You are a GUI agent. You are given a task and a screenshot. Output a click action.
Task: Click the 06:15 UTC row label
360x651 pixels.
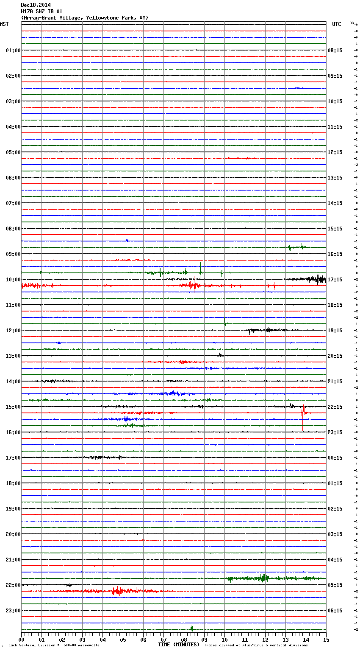[x=335, y=611]
